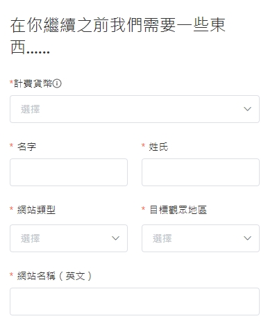Click the chevron arrow in 計費貨幣 dropdown
This screenshot has width=268, height=321.
coord(247,109)
